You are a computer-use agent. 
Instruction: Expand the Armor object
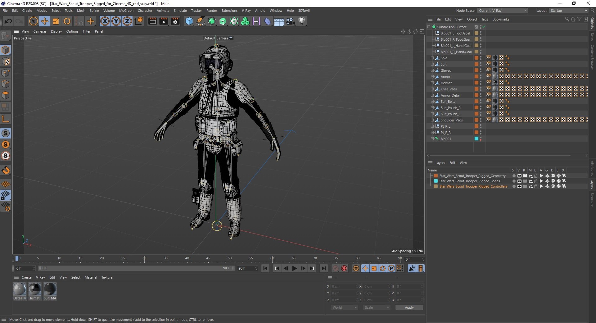432,77
